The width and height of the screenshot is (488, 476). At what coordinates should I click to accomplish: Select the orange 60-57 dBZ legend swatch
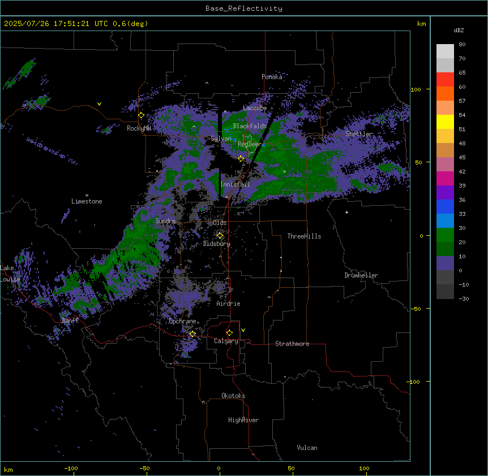pos(445,94)
